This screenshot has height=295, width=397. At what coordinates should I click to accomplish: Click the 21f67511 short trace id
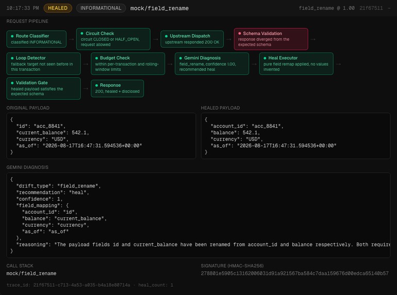click(371, 8)
